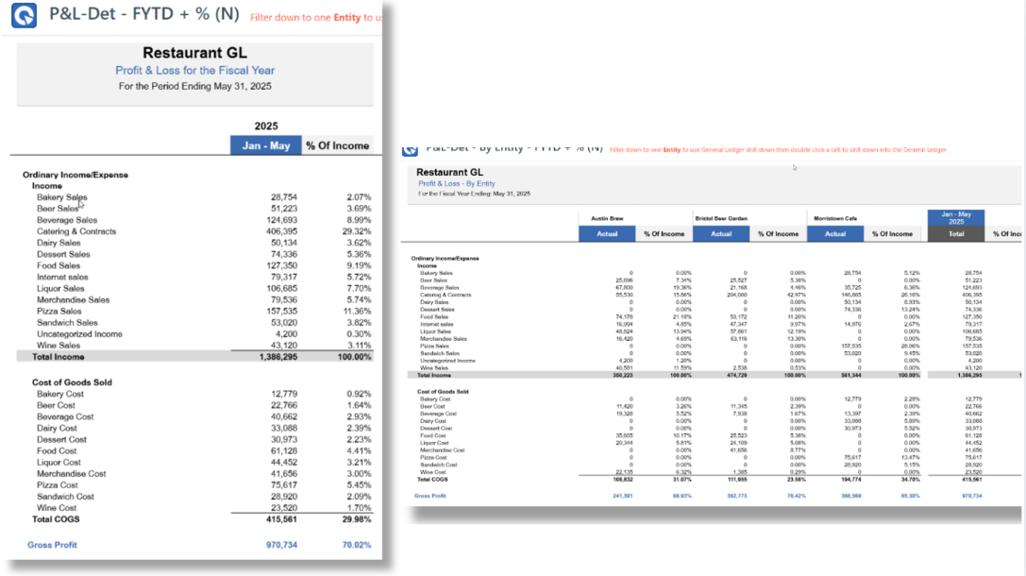Click Austin Brew's Total Income value 350,223
1026x576 pixels.
[x=621, y=376]
